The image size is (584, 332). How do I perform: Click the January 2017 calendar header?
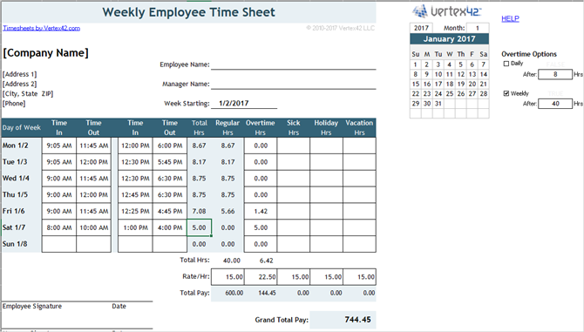pyautogui.click(x=449, y=38)
